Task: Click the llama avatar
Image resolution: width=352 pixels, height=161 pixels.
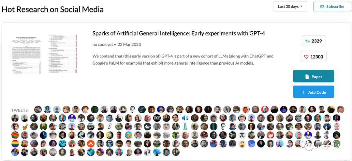Action: click(x=25, y=126)
